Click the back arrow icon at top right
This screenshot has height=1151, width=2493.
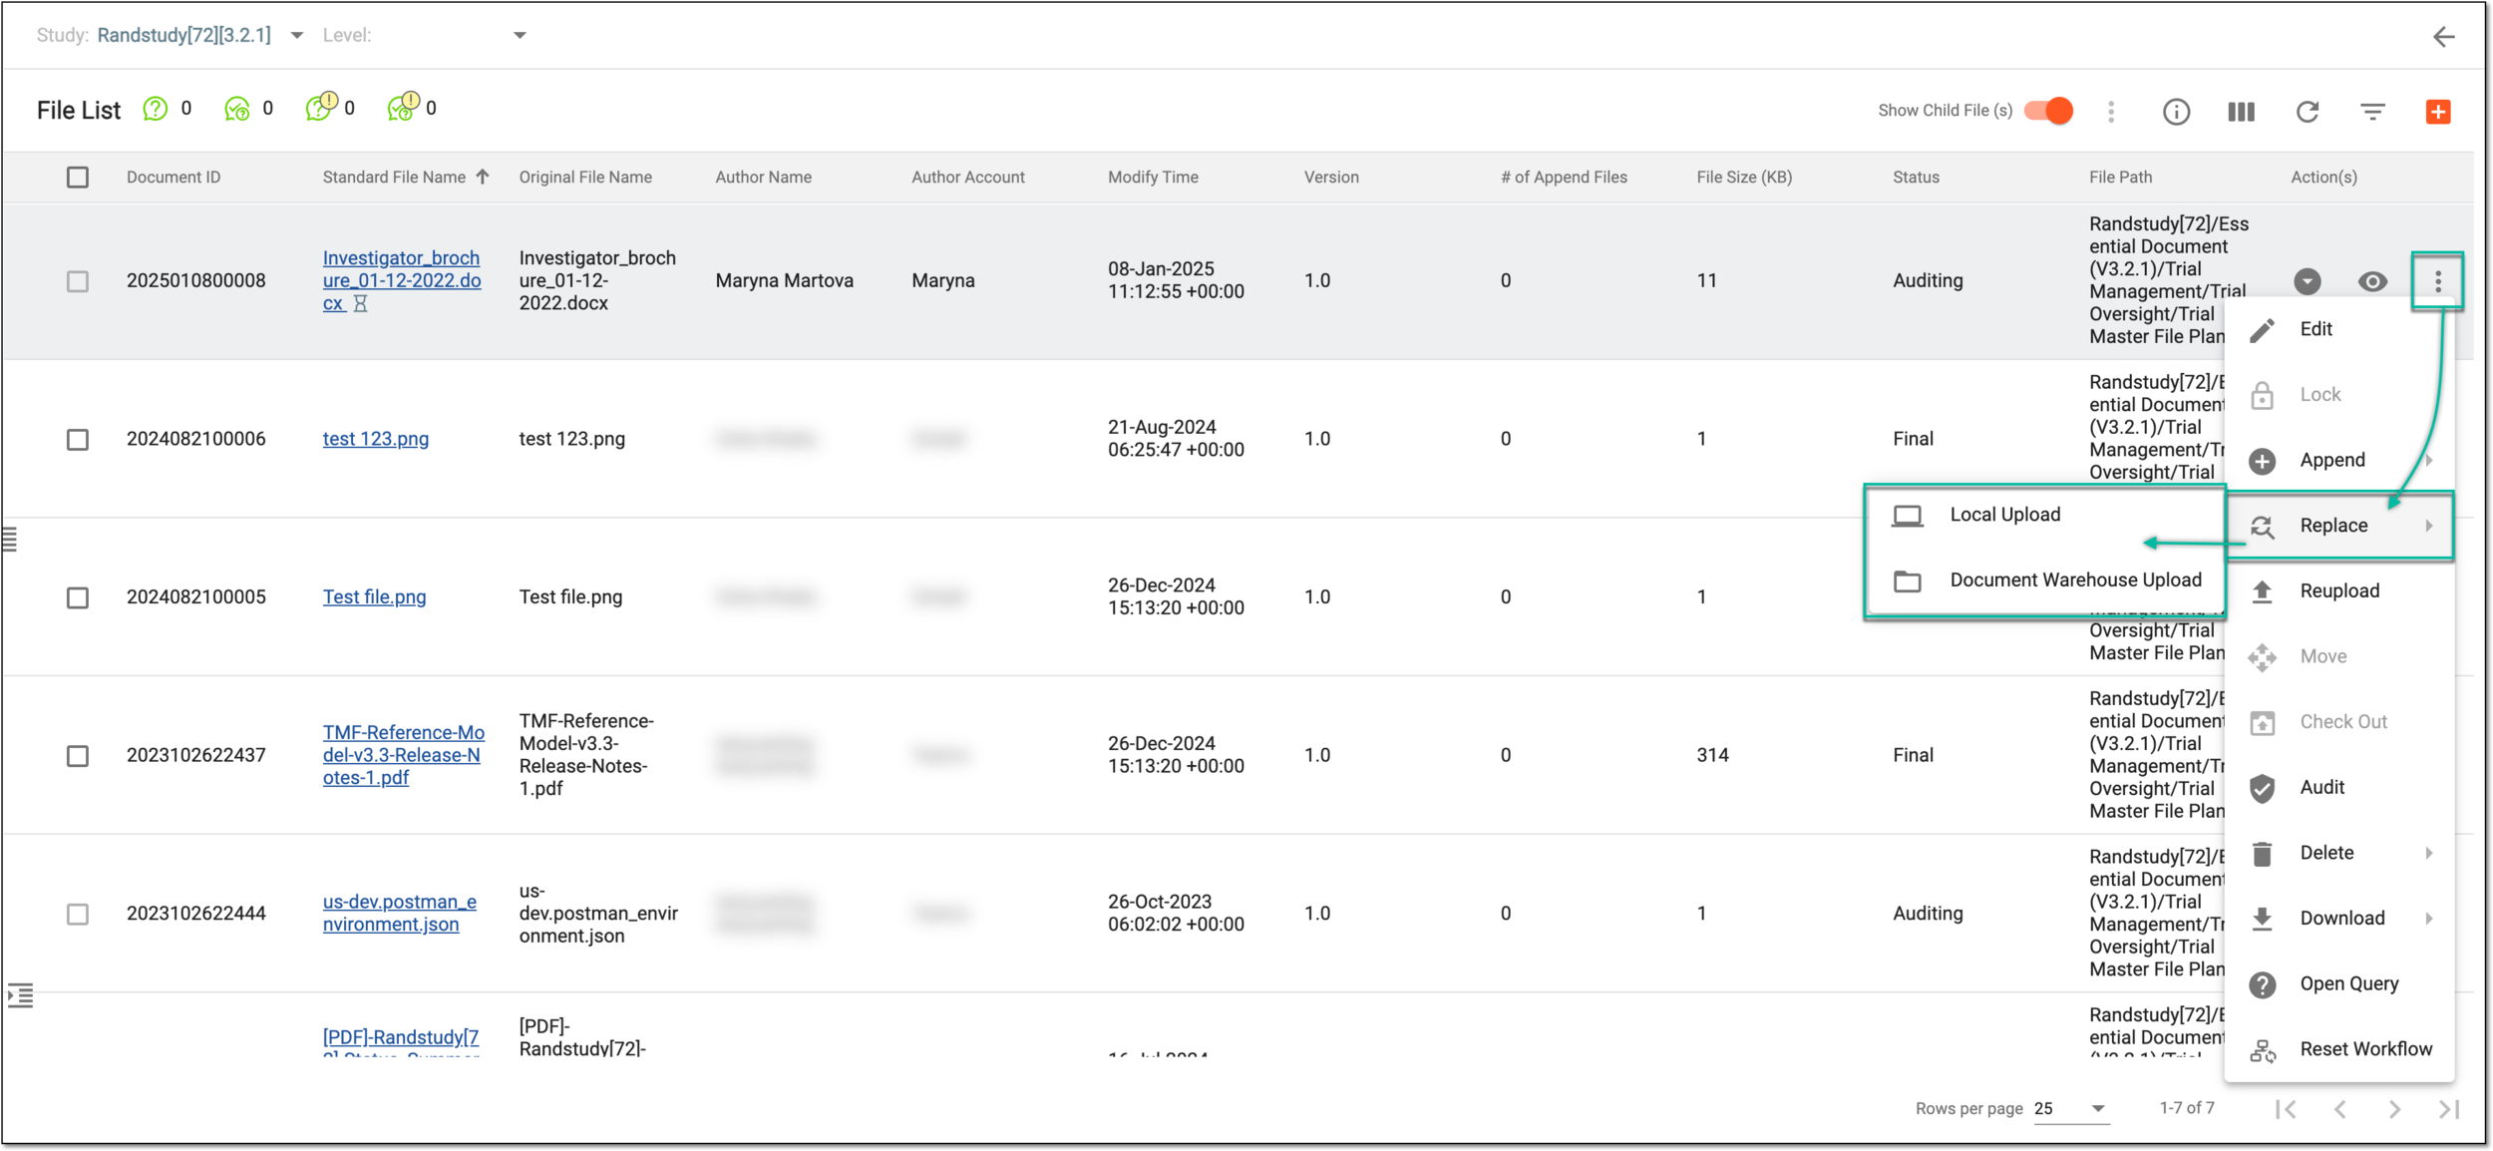click(x=2443, y=37)
